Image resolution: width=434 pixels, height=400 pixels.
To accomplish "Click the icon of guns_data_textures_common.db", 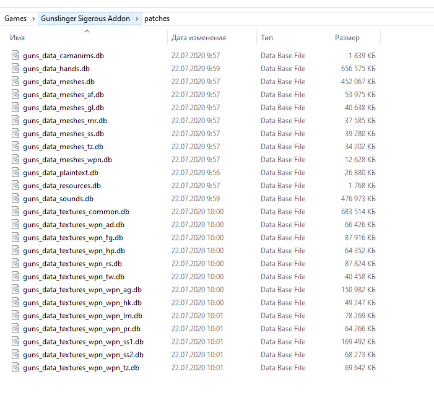I will (15, 212).
